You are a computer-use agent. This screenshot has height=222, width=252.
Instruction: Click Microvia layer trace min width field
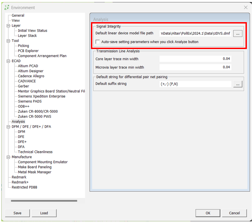[195, 67]
